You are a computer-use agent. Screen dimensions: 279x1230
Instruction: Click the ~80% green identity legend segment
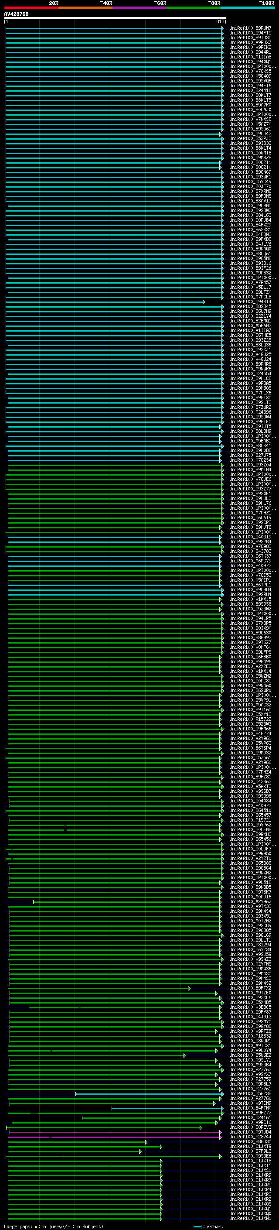click(x=194, y=8)
